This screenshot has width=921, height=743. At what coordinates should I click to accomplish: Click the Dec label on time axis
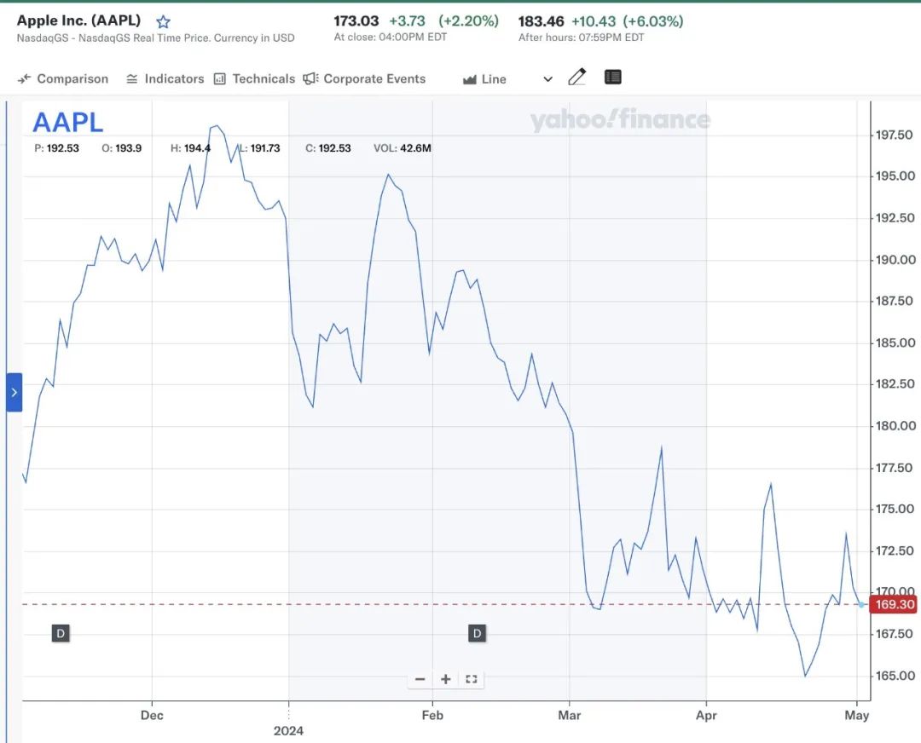(x=152, y=716)
